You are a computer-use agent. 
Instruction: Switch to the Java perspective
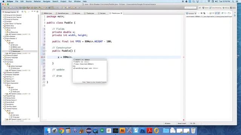click(233, 7)
